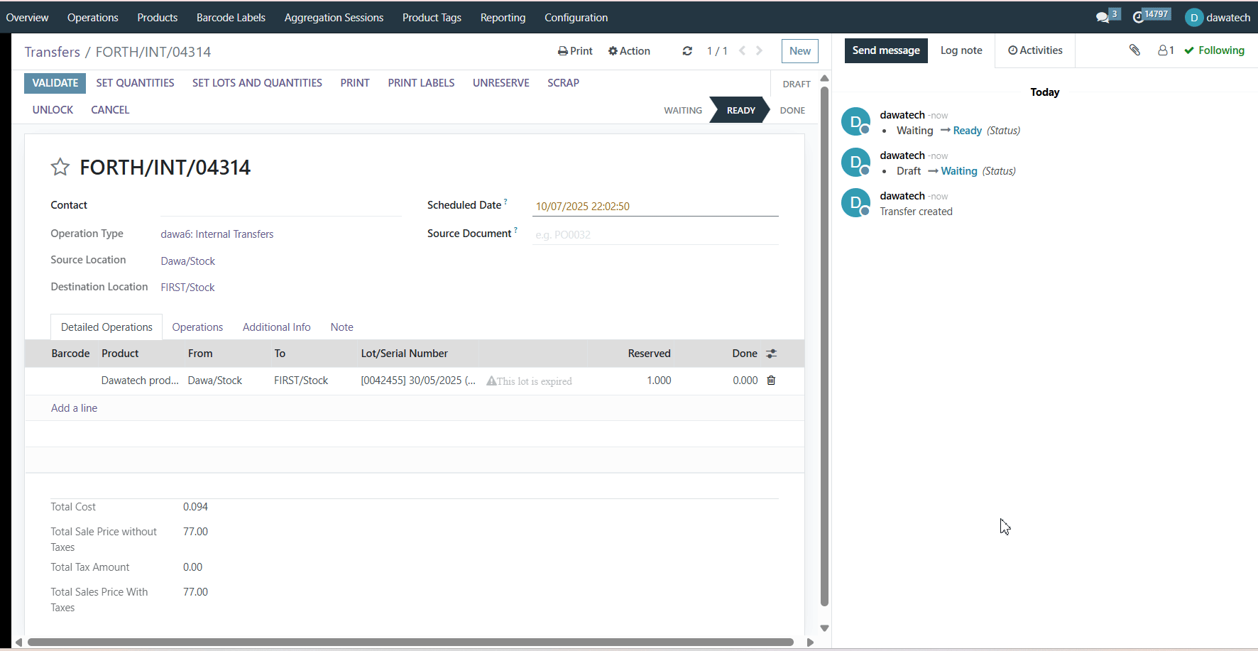Edit the Scheduled Date field

coord(655,206)
